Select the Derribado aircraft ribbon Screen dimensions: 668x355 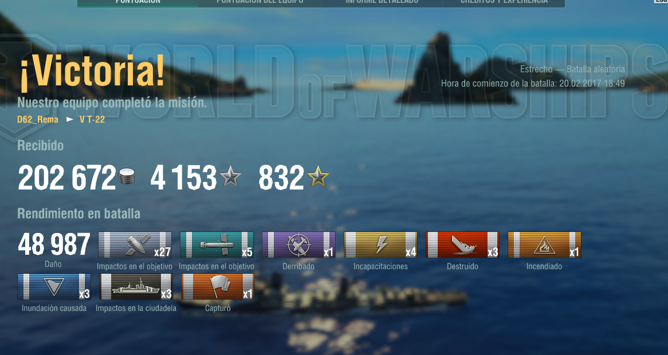tap(298, 244)
